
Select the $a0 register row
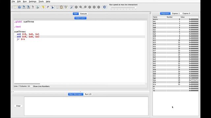pos(176,28)
